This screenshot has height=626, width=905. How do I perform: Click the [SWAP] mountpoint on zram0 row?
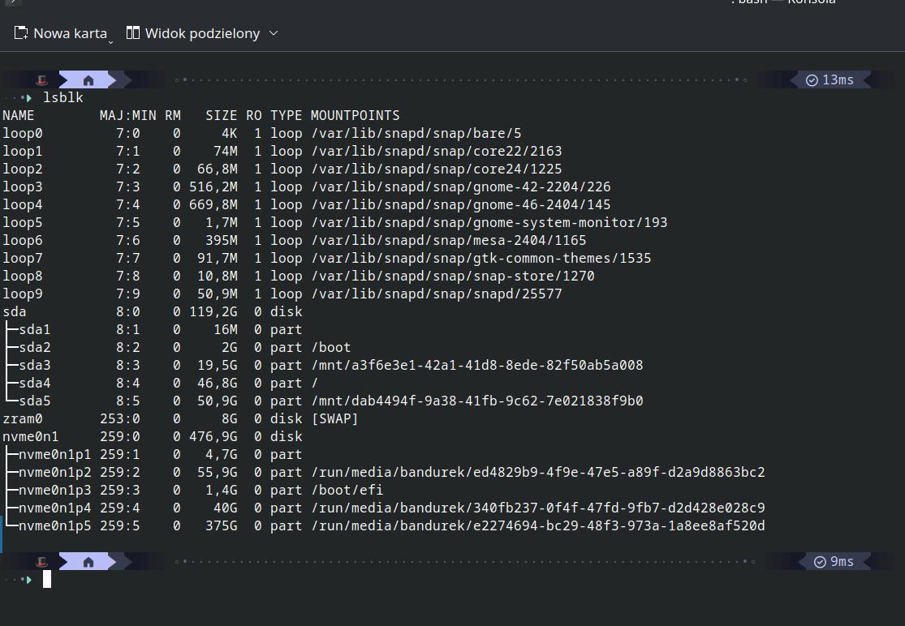point(334,418)
